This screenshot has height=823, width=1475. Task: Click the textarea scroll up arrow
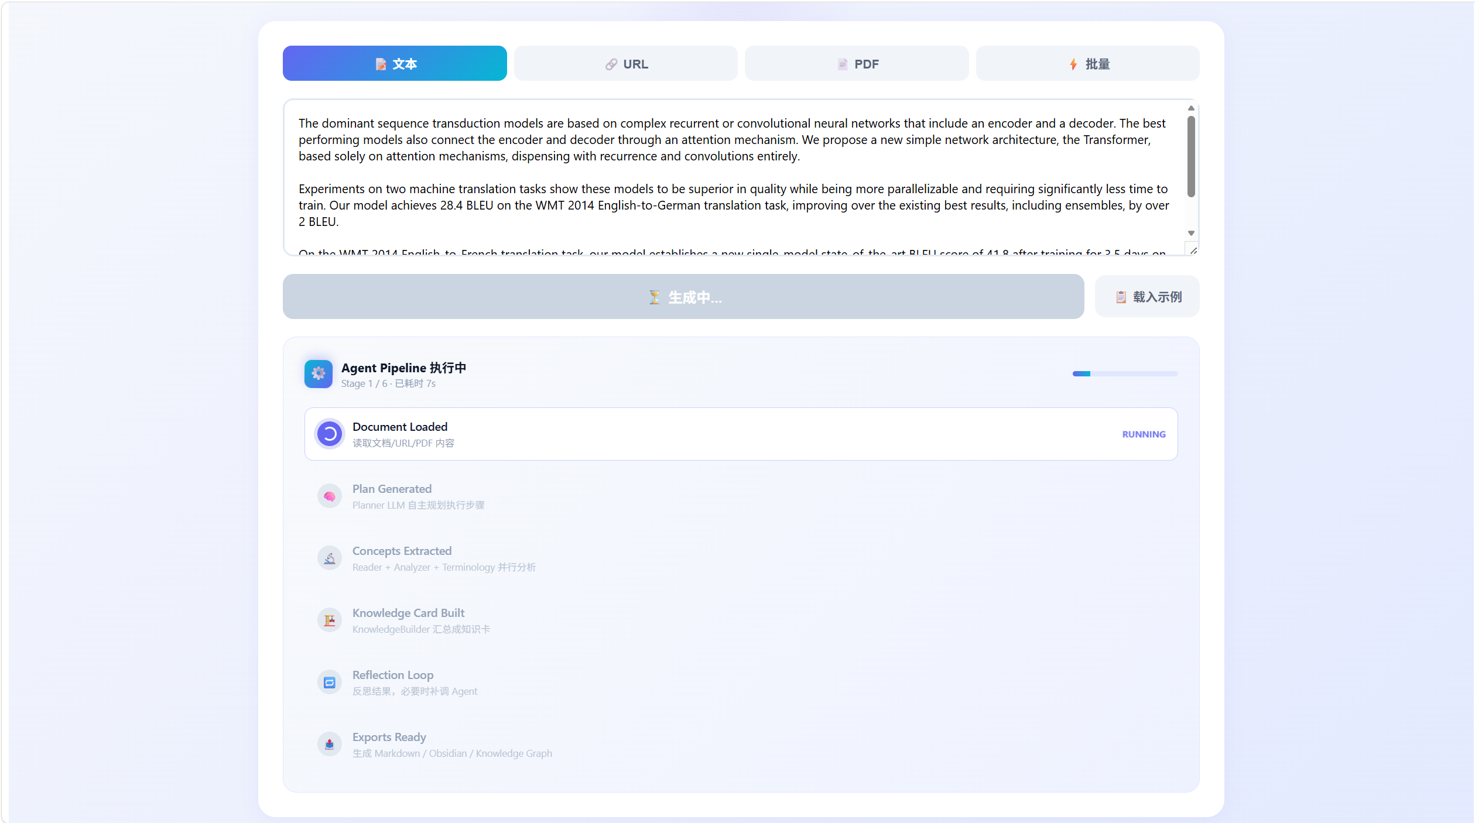click(x=1191, y=108)
